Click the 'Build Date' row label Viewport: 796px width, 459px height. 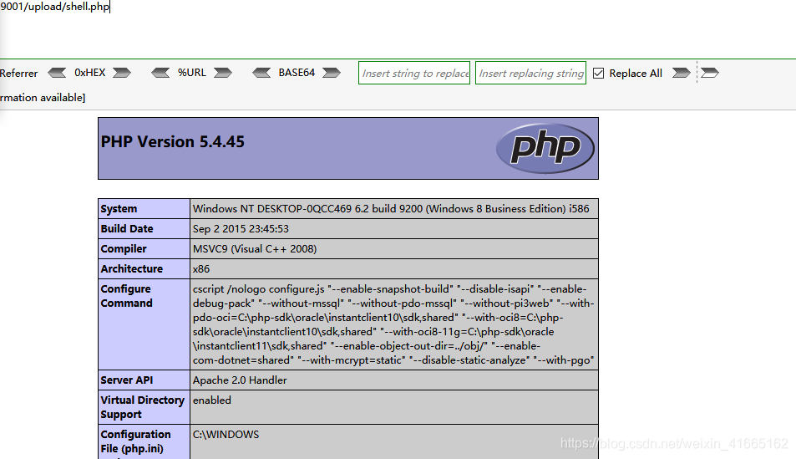coord(127,229)
